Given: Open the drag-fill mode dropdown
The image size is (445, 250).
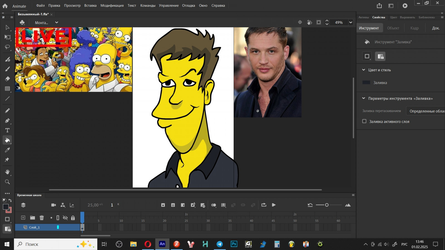Looking at the screenshot, I should 426,111.
